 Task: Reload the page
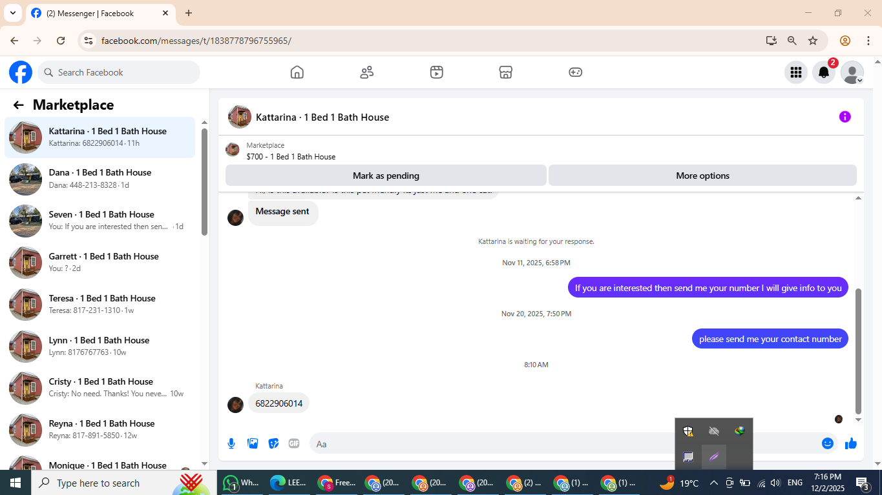[61, 41]
